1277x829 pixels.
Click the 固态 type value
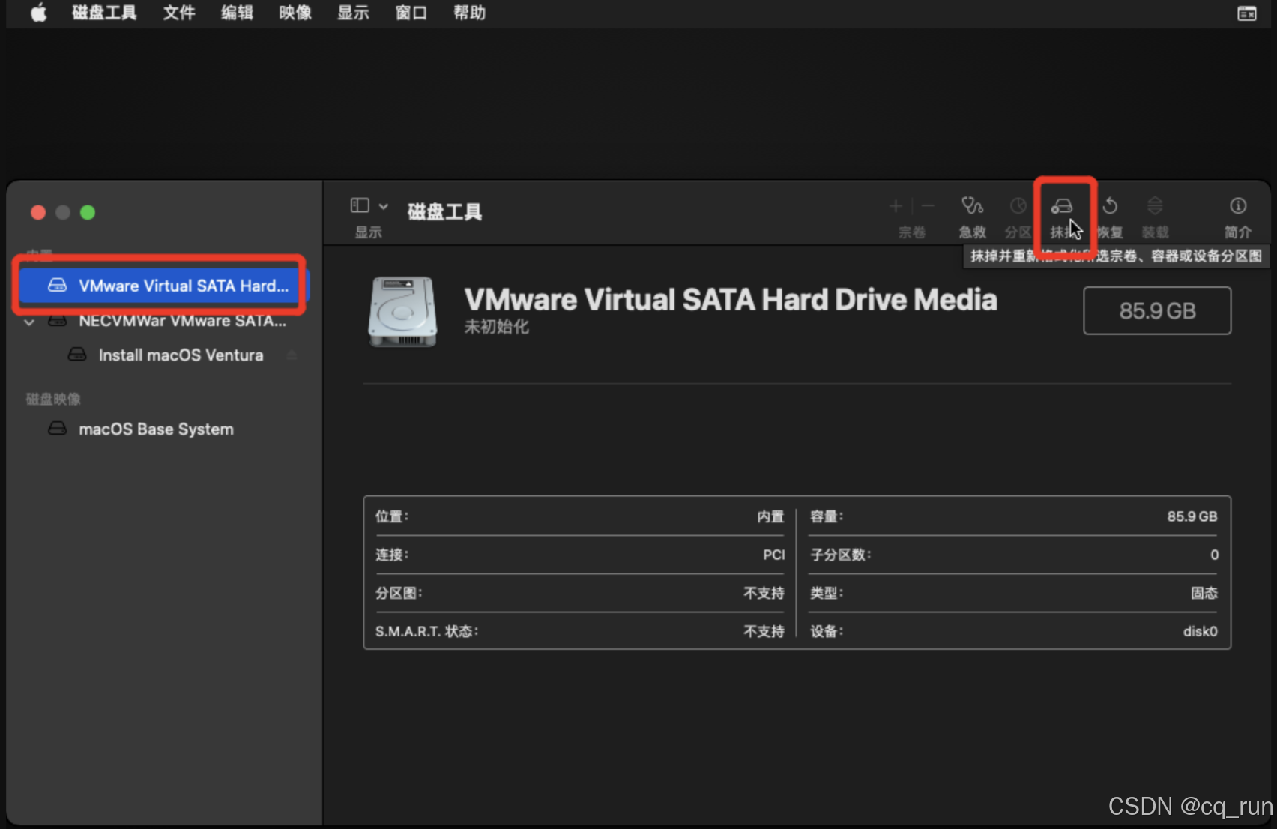(x=1204, y=593)
